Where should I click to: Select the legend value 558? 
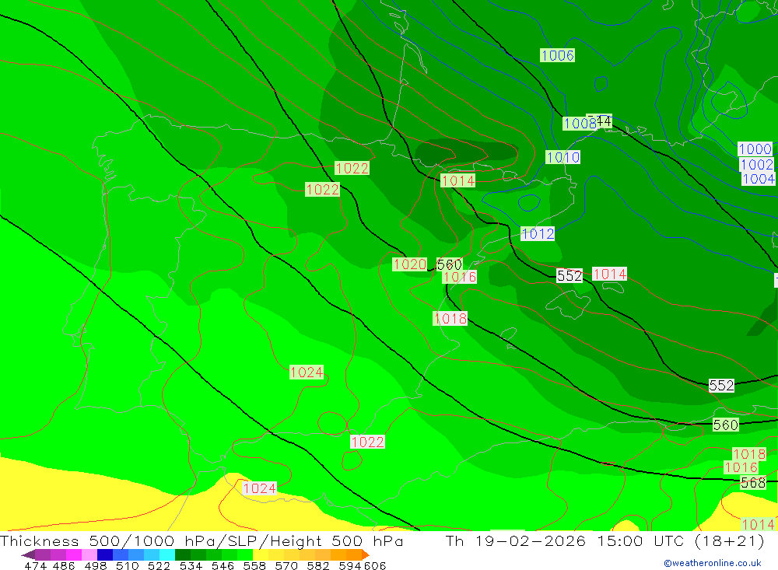(254, 565)
